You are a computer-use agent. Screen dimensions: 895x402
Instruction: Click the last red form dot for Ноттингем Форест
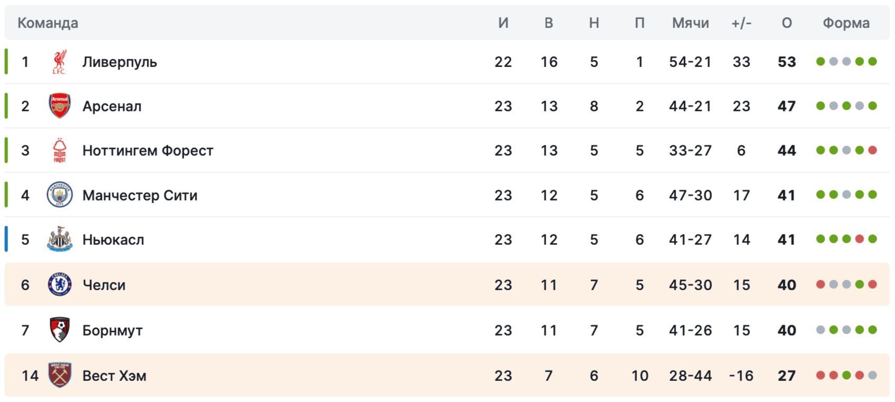[872, 150]
